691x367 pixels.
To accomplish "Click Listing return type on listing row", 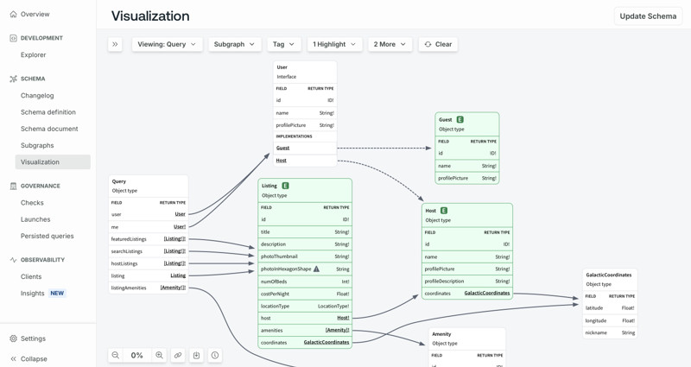I will click(178, 275).
